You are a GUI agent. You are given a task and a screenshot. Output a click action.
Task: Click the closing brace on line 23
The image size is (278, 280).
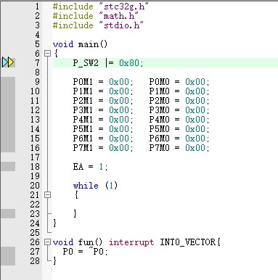(x=75, y=214)
